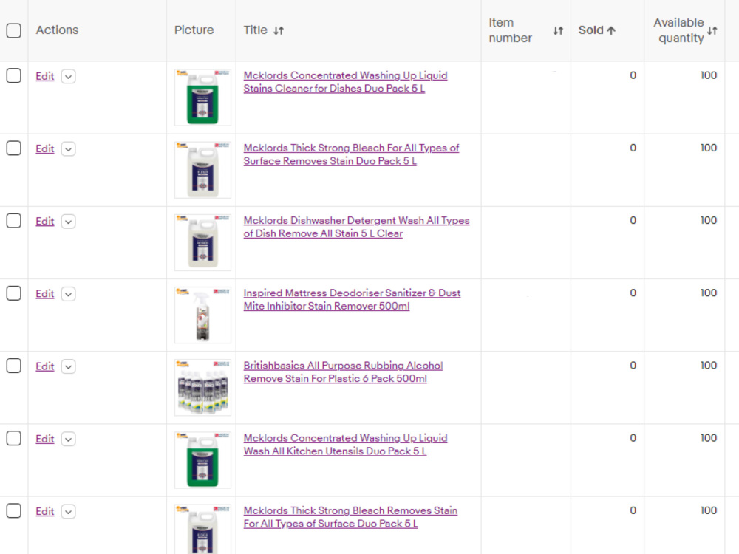Open actions dropdown for Bleach Removes Stain For All
Viewport: 739px width, 554px height.
(68, 512)
